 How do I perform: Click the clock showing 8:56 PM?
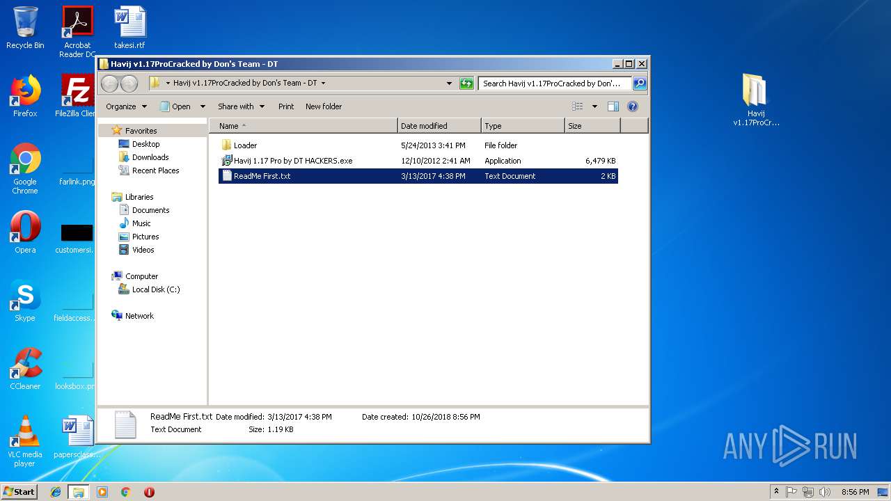[x=855, y=492]
